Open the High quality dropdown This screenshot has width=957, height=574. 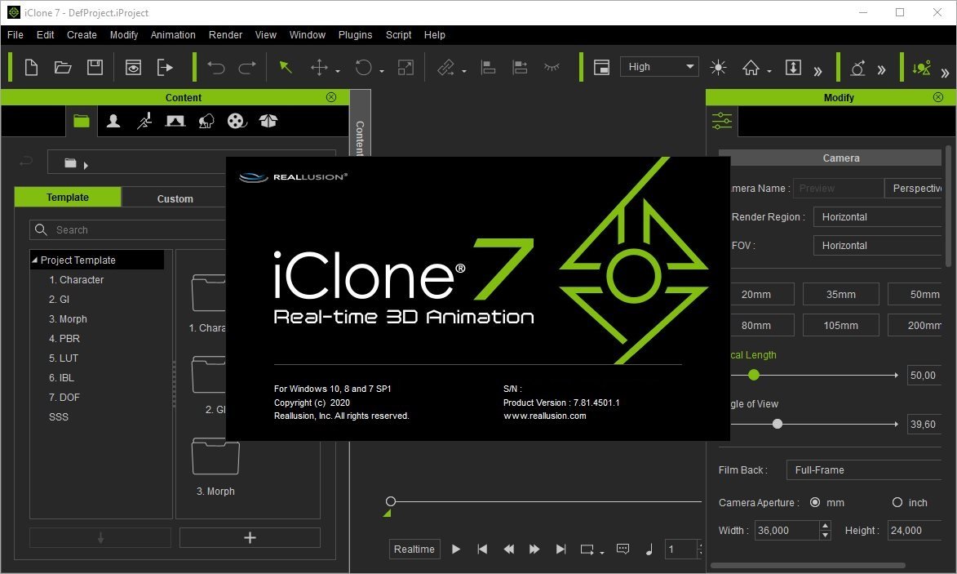[659, 67]
